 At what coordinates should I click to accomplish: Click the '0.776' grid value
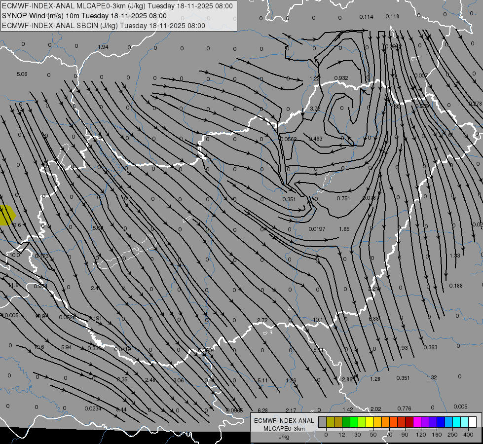click(x=404, y=408)
